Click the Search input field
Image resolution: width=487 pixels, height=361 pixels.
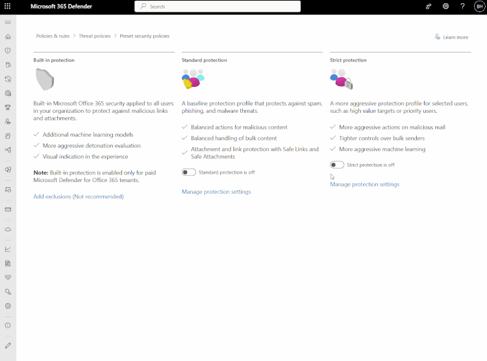tap(218, 6)
